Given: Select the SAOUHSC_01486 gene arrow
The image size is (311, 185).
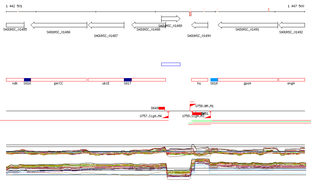Looking at the screenshot, I should (x=59, y=25).
